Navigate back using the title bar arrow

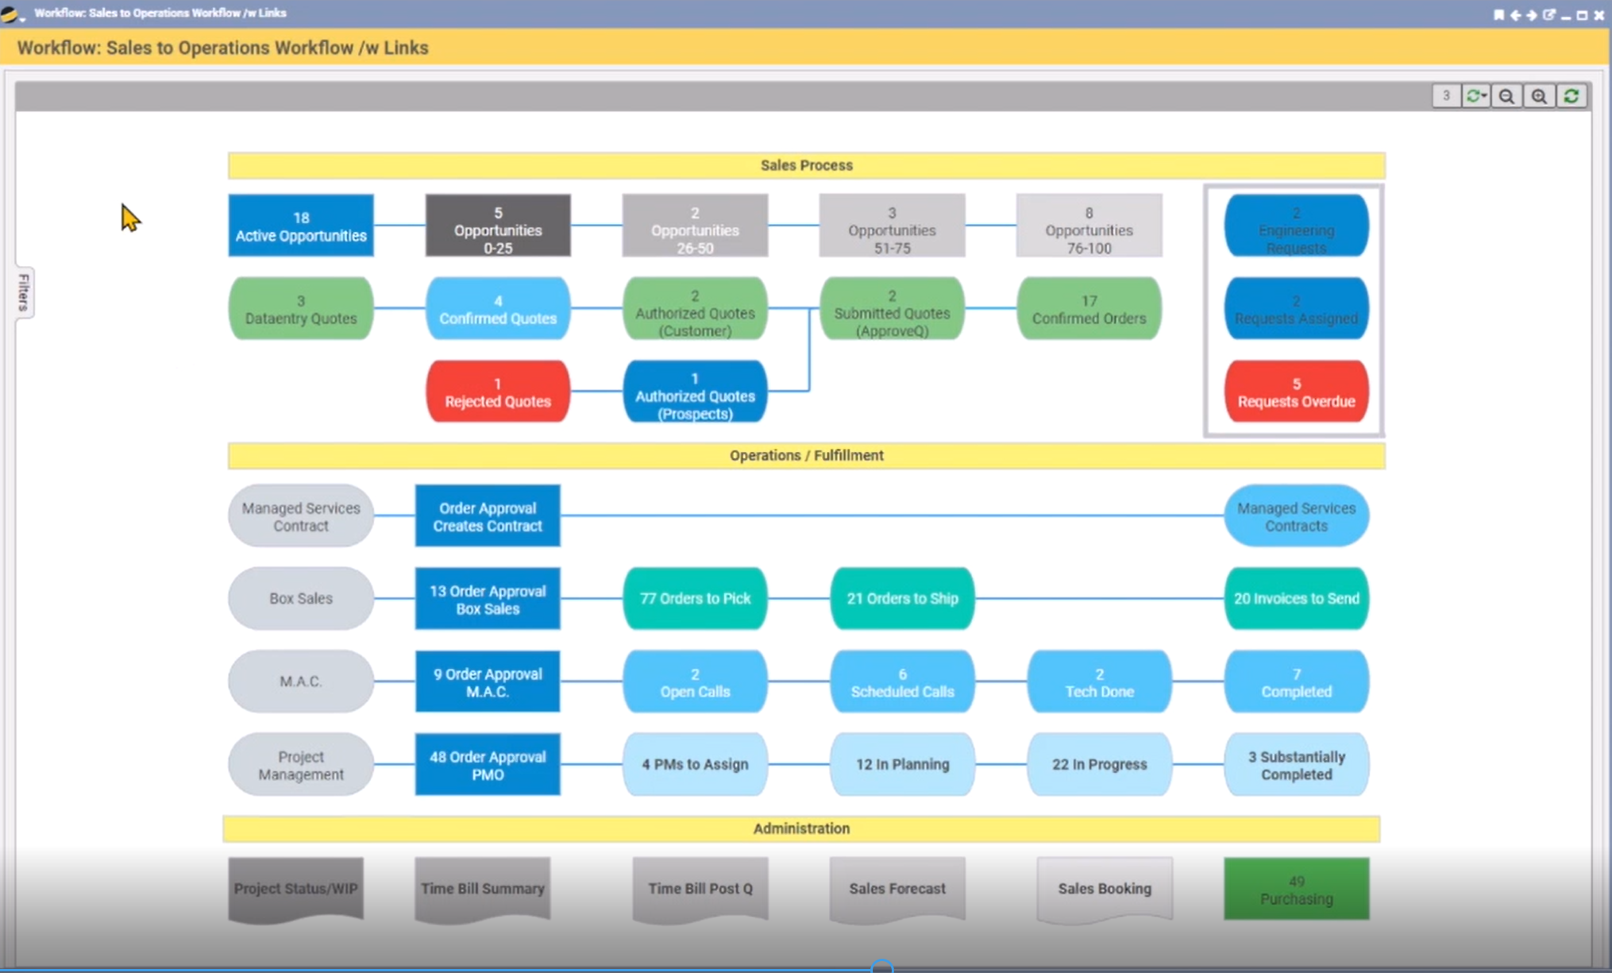tap(1516, 14)
